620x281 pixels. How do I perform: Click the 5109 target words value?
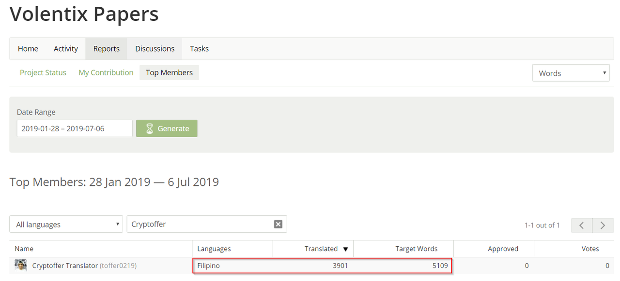tap(439, 266)
